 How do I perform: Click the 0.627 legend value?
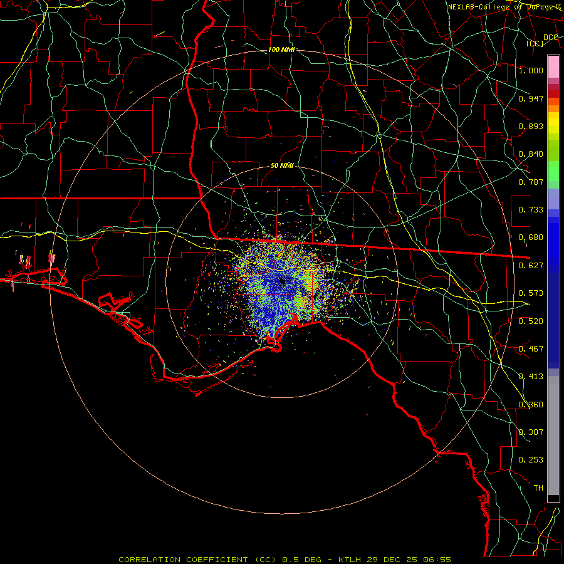pos(531,266)
